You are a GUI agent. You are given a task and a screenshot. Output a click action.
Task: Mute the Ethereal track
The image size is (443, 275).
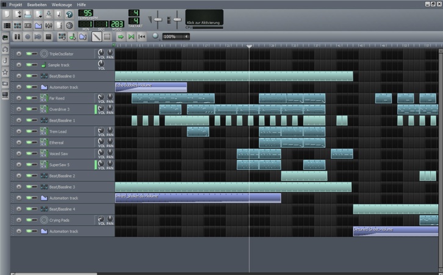point(29,142)
